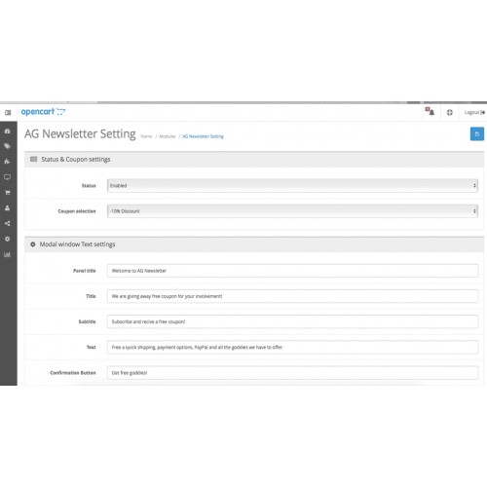Open the help lifebuoy icon
This screenshot has height=487, width=487.
tap(450, 113)
